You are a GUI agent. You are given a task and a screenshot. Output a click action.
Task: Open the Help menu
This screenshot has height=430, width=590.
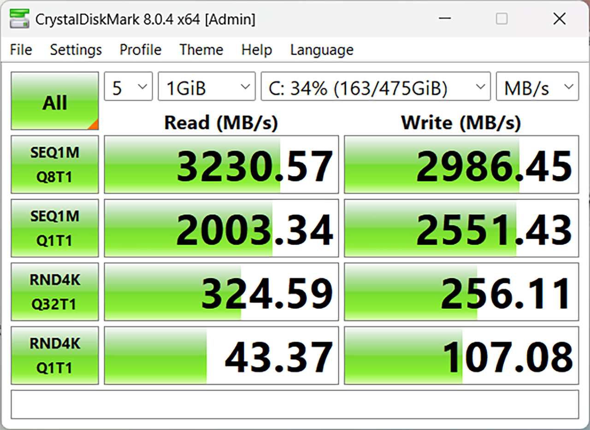tap(257, 50)
